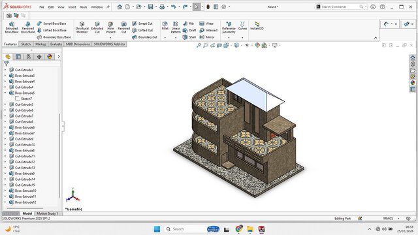Choose the Mirror tool
Image resolution: width=418 pixels, height=235 pixels.
click(207, 37)
